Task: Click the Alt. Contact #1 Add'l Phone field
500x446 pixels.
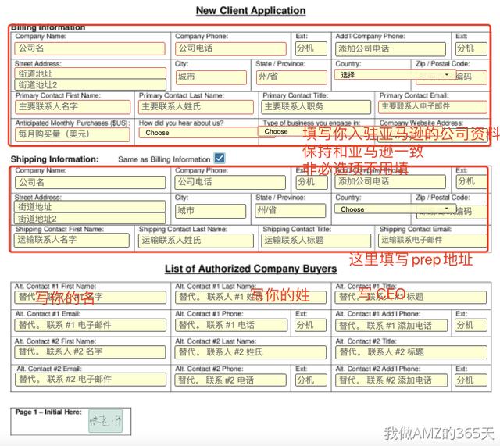Action: click(391, 326)
